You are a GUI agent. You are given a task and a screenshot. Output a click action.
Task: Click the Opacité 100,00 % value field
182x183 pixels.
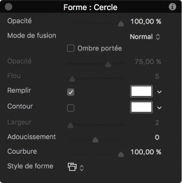pos(146,22)
